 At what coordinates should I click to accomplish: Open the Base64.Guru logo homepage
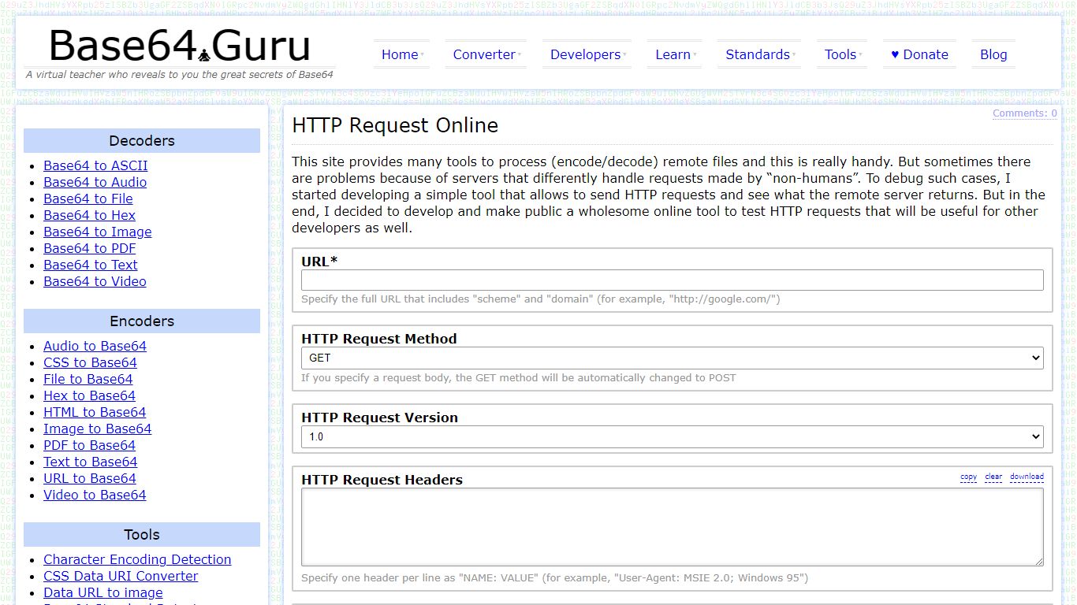pyautogui.click(x=180, y=46)
